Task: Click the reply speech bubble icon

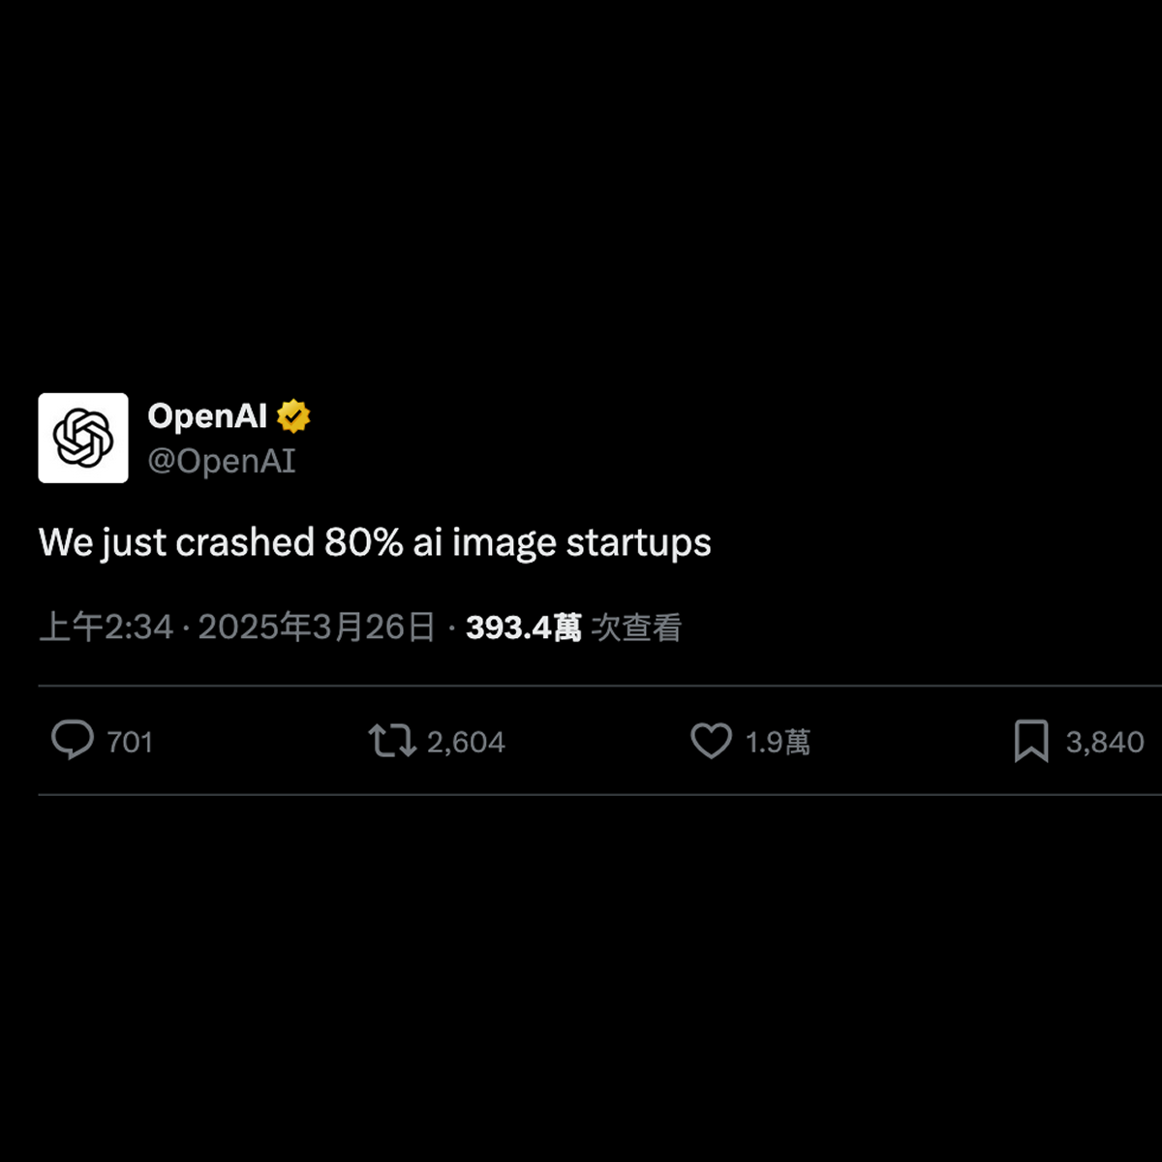Action: (x=73, y=741)
